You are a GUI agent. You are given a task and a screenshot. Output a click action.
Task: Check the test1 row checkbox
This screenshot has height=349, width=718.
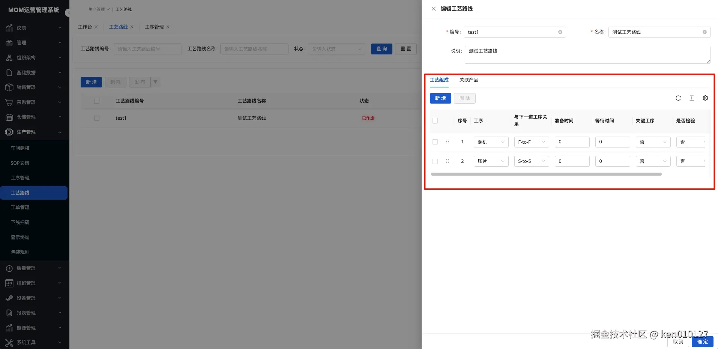click(x=97, y=118)
